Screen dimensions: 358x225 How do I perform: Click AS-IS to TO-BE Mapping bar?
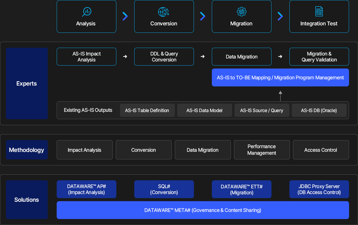[x=280, y=77]
